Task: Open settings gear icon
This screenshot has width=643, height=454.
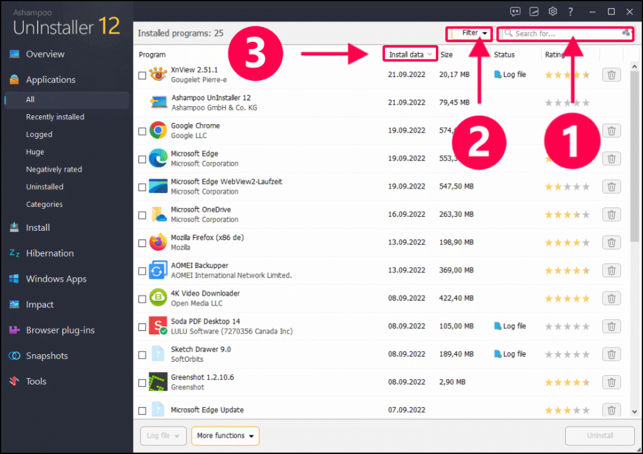Action: tap(553, 11)
